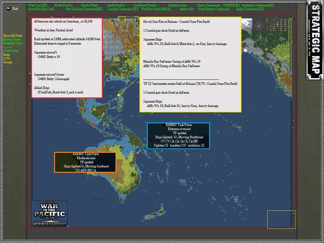Select Free French Command
The width and height of the screenshot is (324, 243).
click(x=214, y=9)
